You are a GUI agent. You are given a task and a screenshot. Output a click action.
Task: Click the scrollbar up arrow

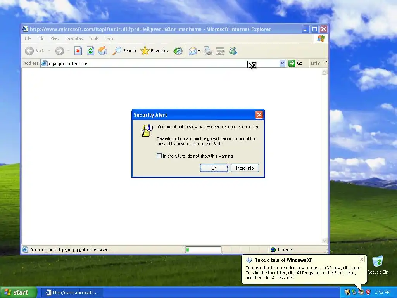tap(325, 72)
